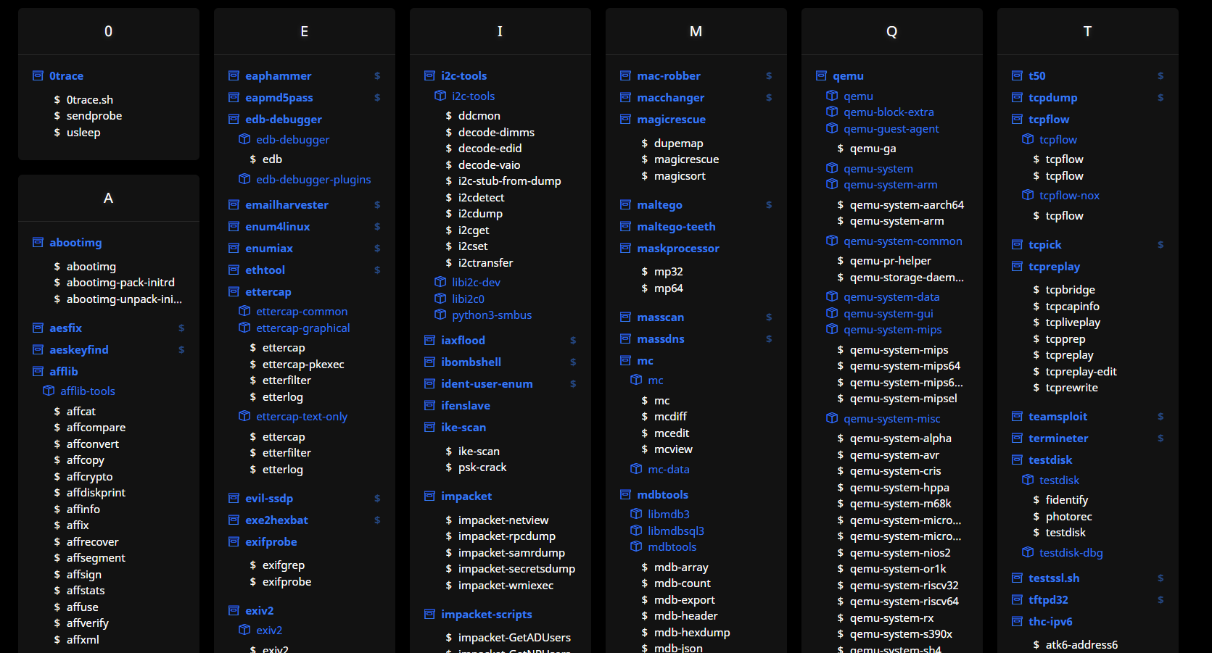Click the archive icon next to abootimg
This screenshot has width=1212, height=653.
coord(38,242)
